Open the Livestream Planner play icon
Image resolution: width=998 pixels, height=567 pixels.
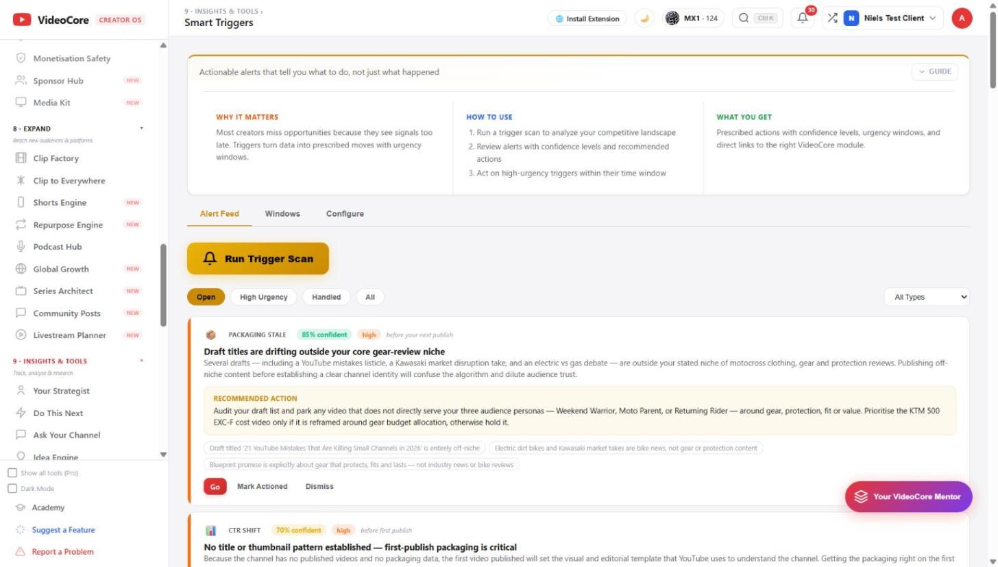(21, 335)
